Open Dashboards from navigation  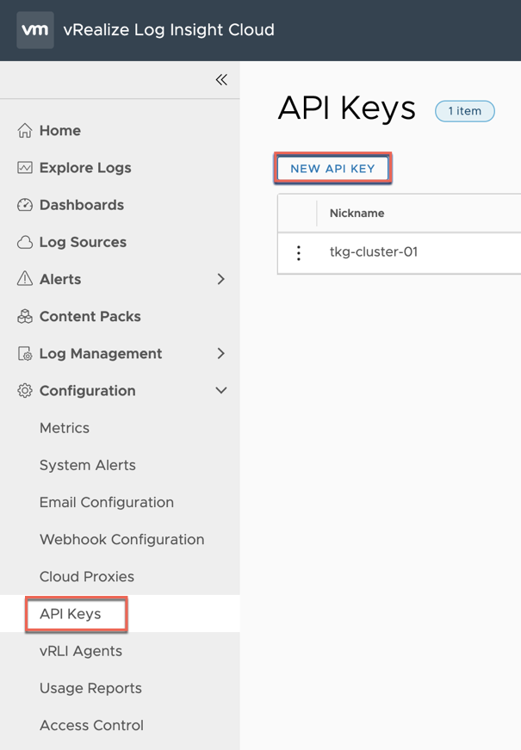pyautogui.click(x=82, y=205)
